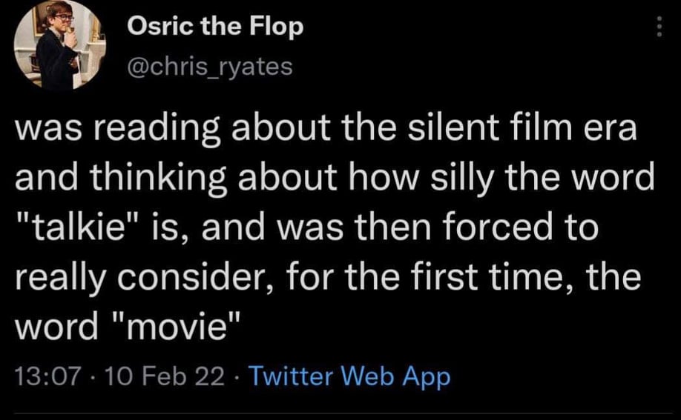Screen dimensions: 681x420
Task: Open the "Osric the Flop" display name
Action: point(215,27)
